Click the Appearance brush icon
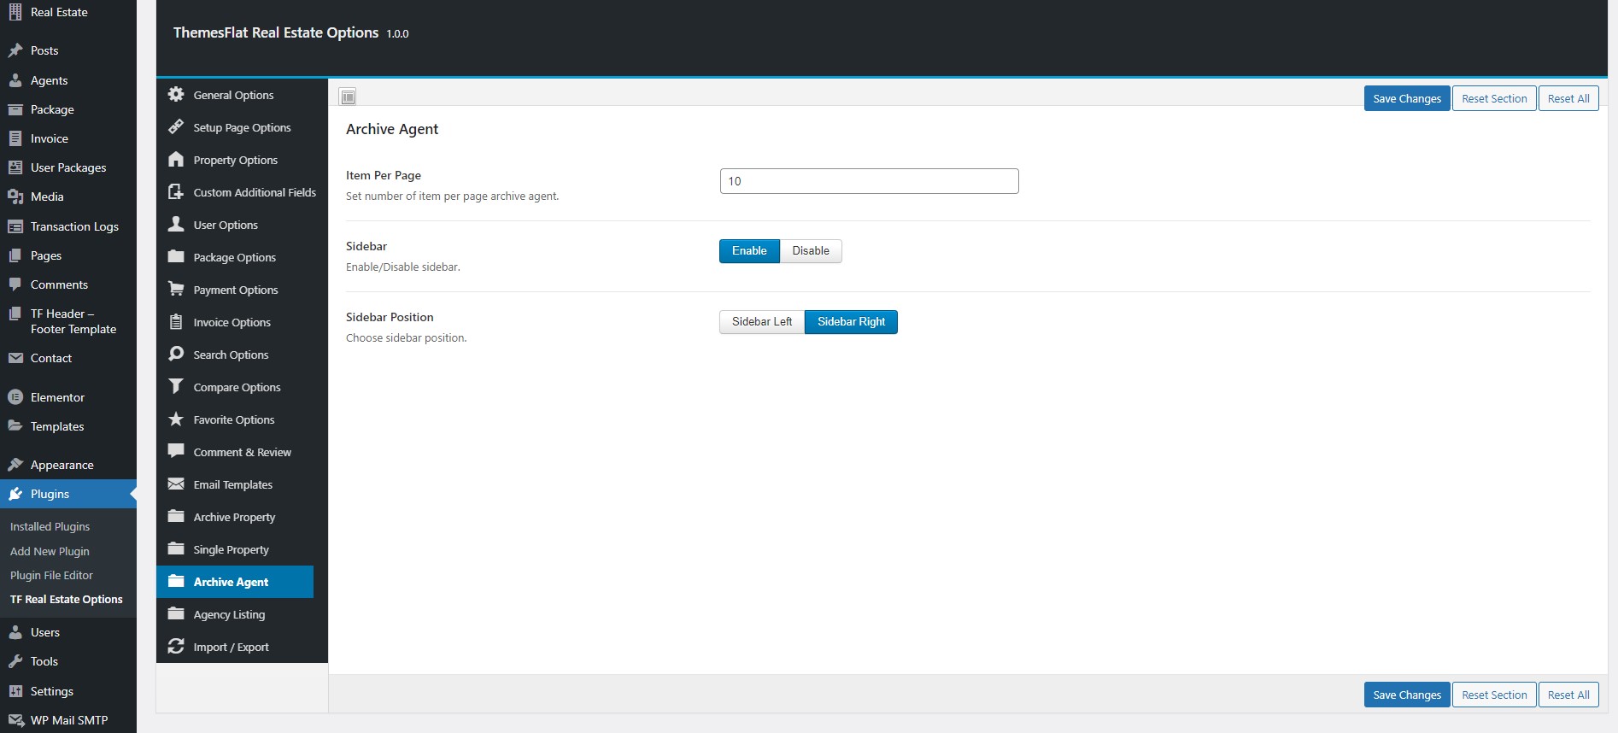 tap(15, 465)
